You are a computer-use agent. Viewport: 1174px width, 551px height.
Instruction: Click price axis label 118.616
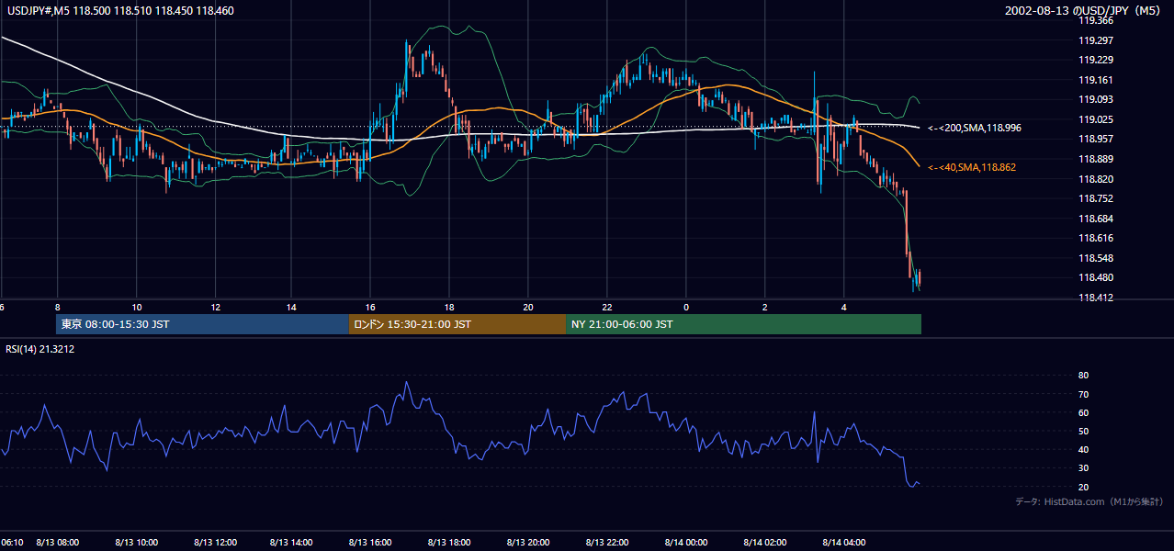coord(1096,238)
